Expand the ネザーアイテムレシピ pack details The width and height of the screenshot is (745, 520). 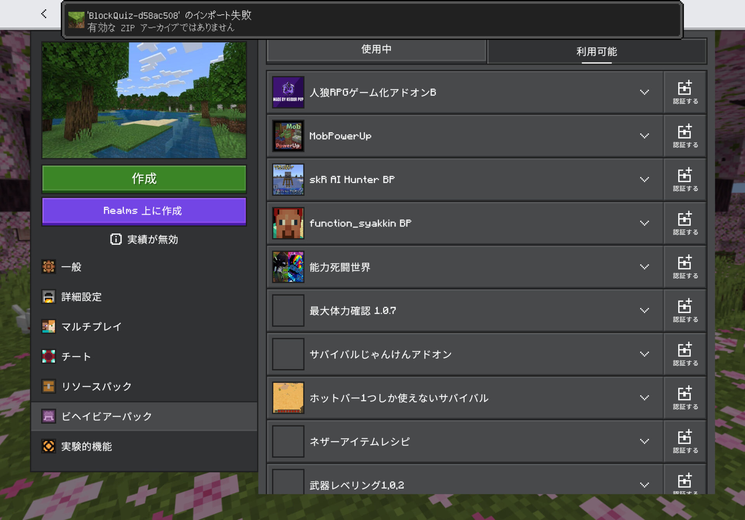[644, 441]
